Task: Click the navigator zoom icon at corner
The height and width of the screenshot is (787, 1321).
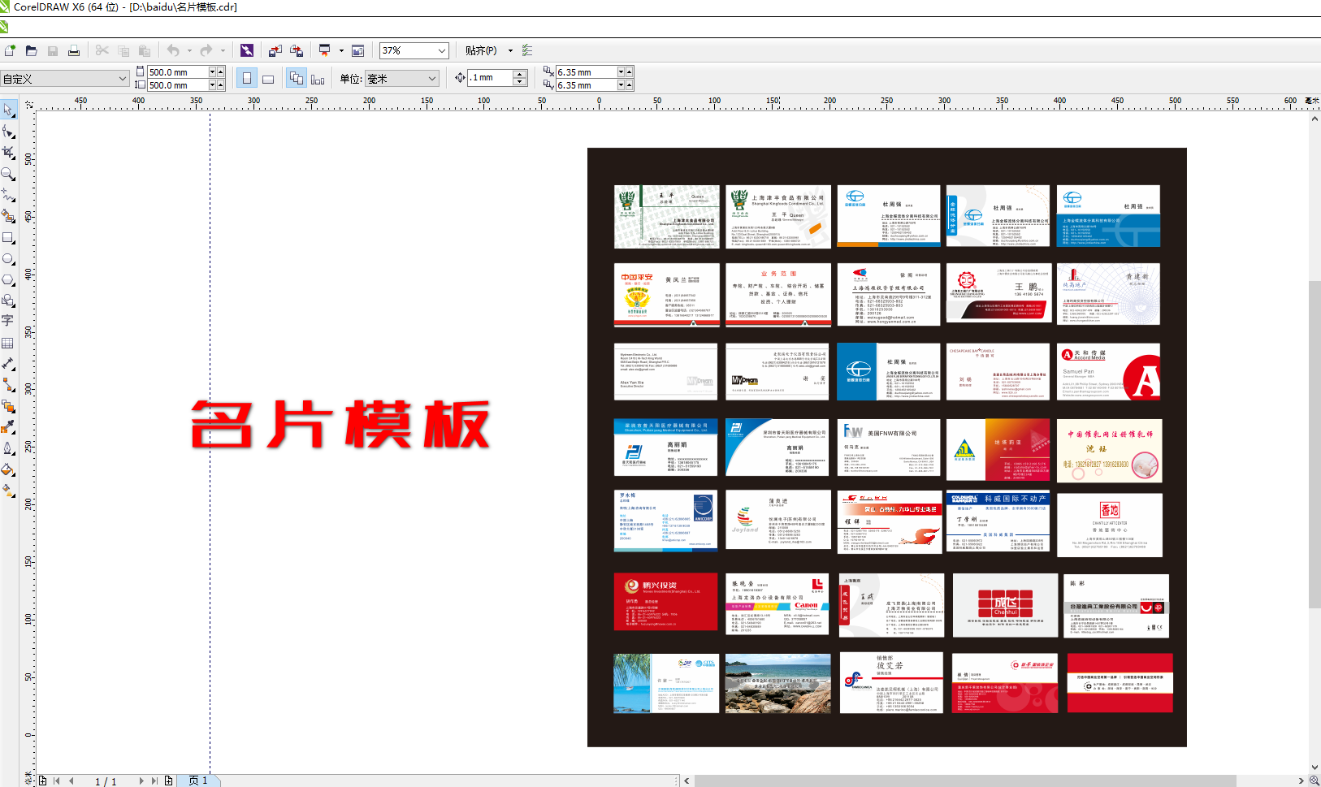Action: [1315, 781]
